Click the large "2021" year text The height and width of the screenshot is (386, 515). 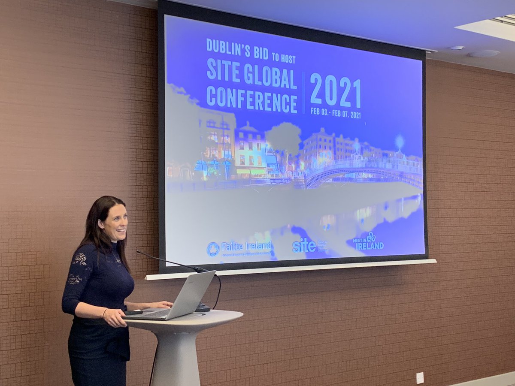336,91
